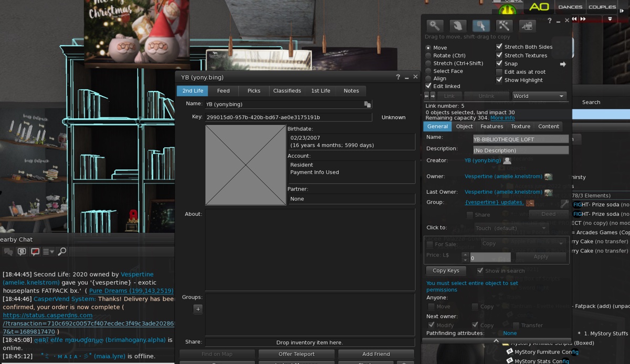The height and width of the screenshot is (364, 630).
Task: Open the Land bulldozer tool
Action: click(527, 25)
